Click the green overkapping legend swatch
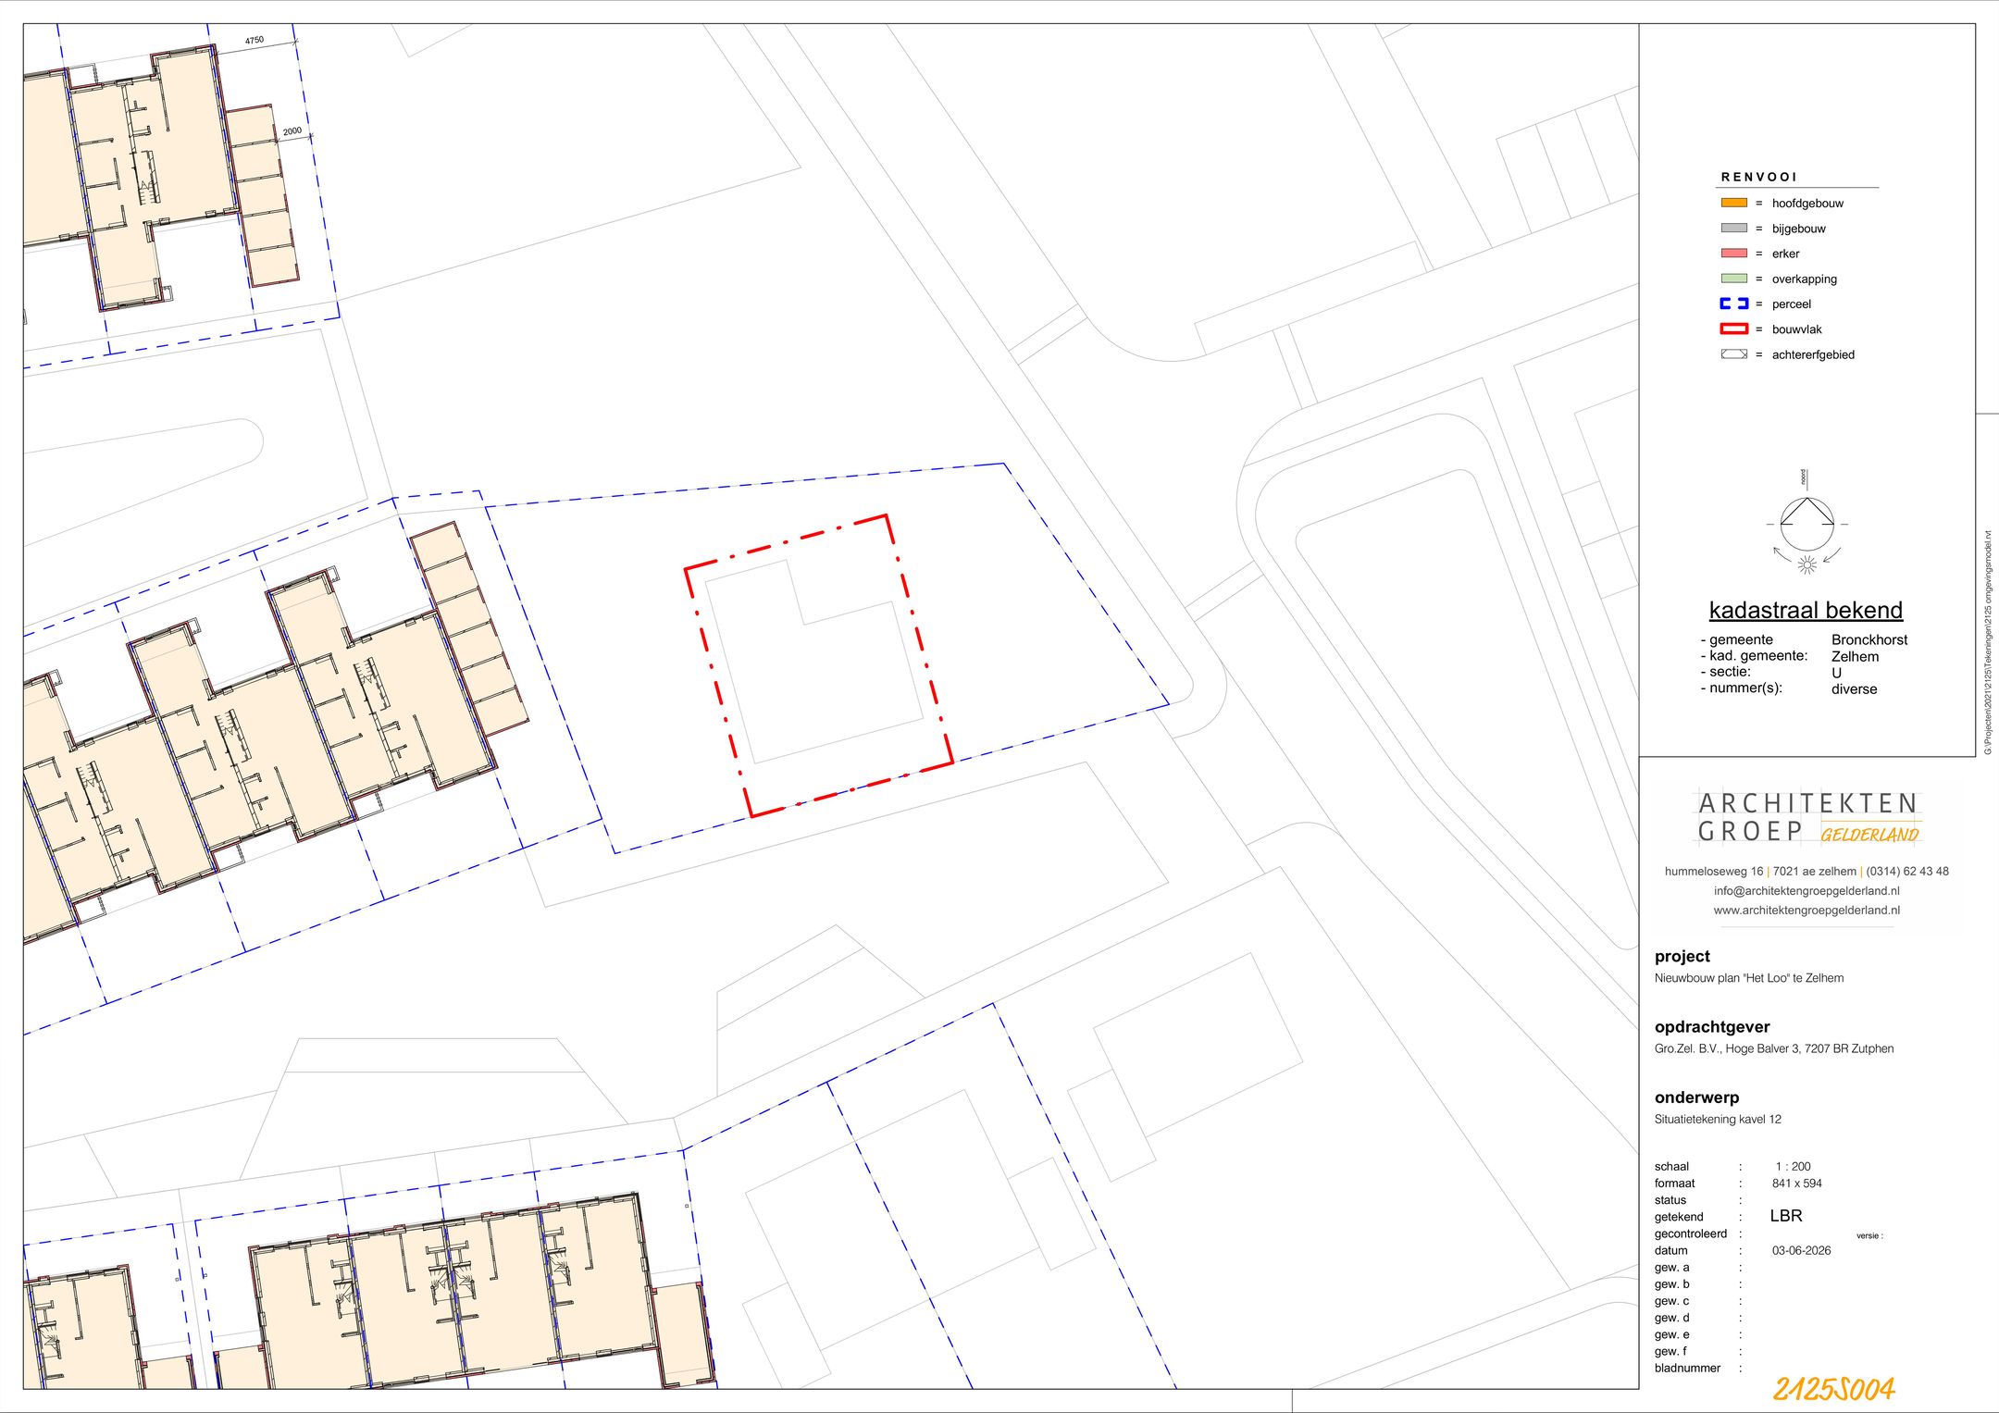 tap(1733, 278)
